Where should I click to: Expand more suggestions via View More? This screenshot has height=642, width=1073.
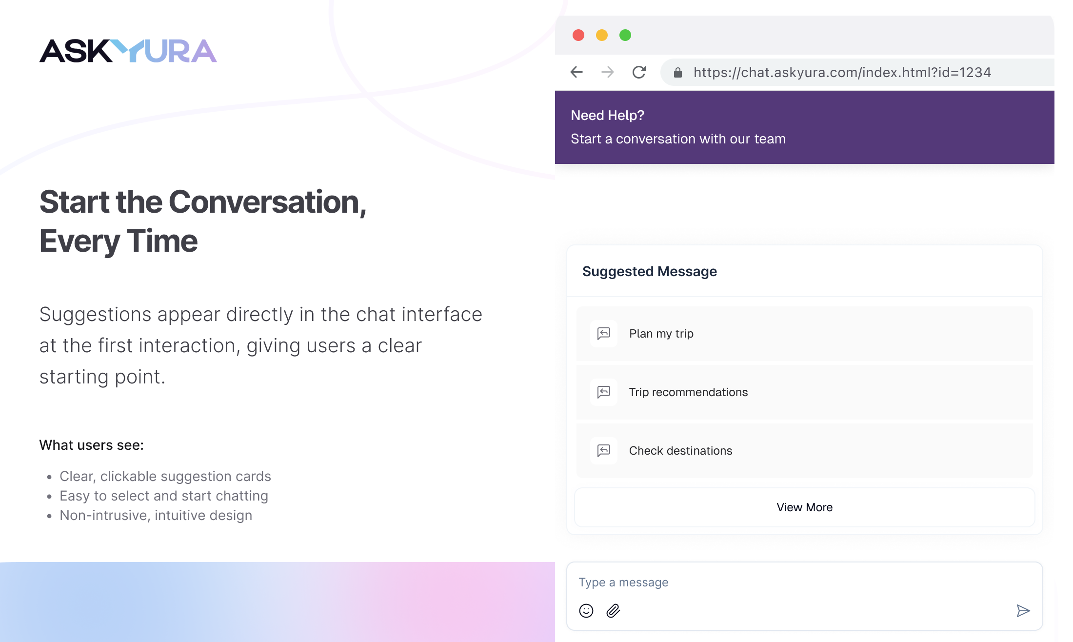(x=804, y=507)
